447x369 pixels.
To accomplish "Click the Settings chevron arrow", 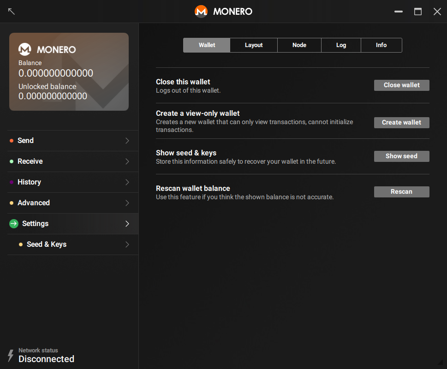I will 127,224.
